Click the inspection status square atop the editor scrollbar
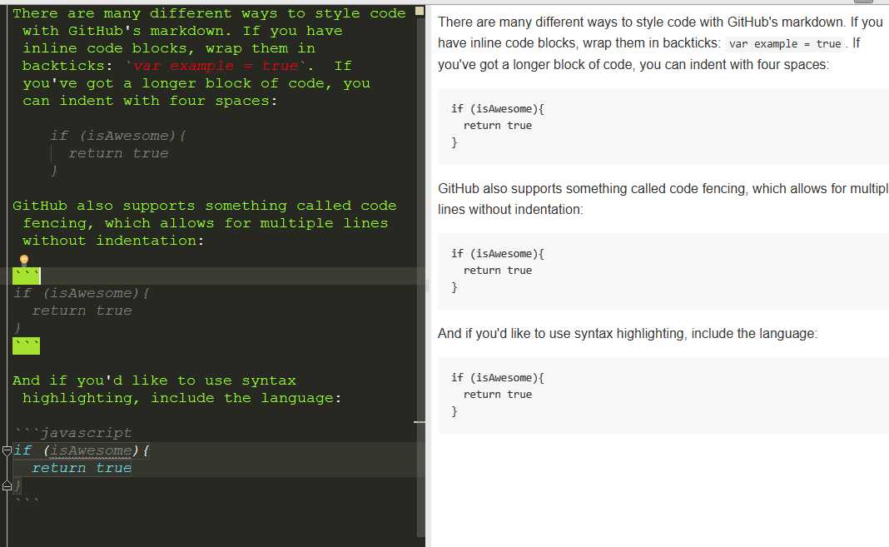Screen dimensions: 889x547 [420, 11]
